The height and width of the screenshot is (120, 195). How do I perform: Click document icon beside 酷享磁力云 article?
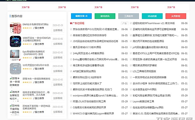coord(131,35)
